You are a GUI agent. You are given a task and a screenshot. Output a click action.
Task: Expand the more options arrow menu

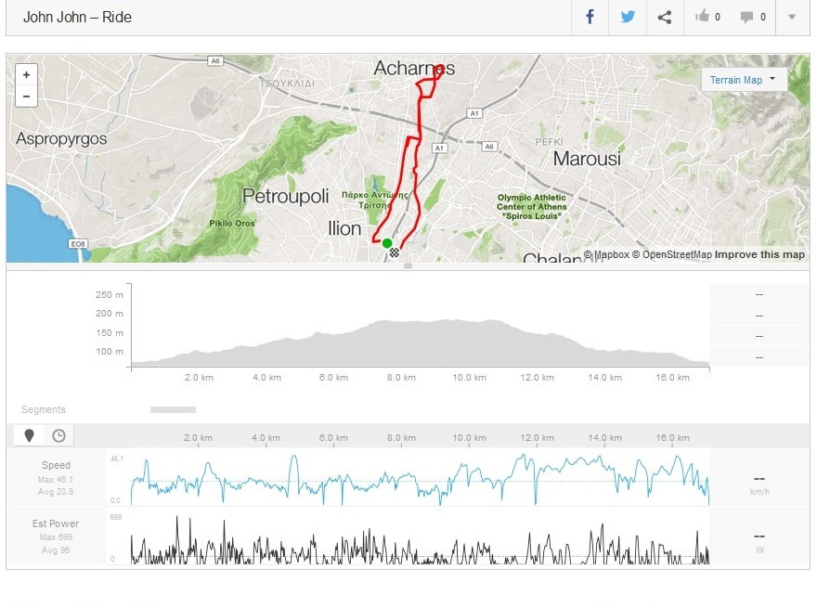pos(792,17)
